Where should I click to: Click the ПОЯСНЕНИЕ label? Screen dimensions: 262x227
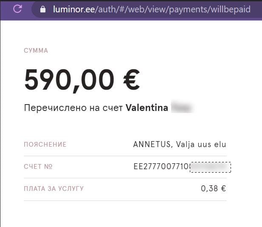coord(45,145)
